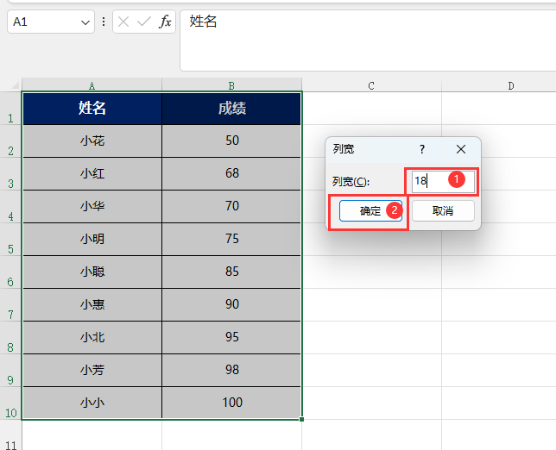Screen dimensions: 556x450
Task: Select row 3 header
Action: tap(10, 174)
